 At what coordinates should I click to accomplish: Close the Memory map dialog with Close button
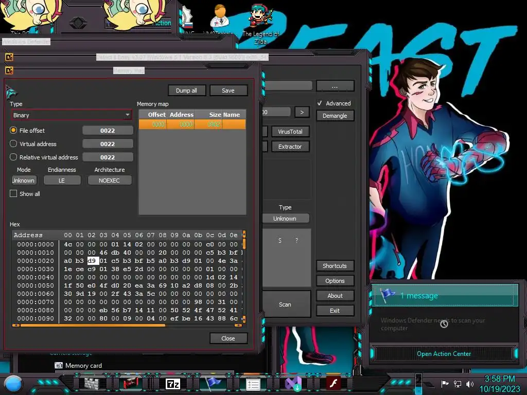[x=228, y=338]
